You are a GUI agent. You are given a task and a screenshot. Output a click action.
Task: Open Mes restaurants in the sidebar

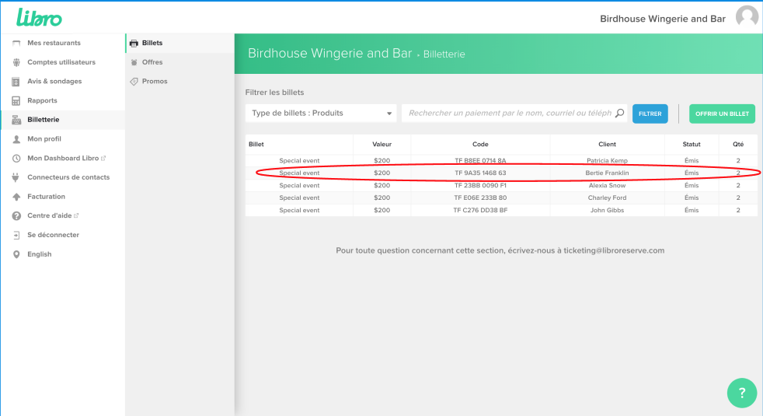coord(54,43)
